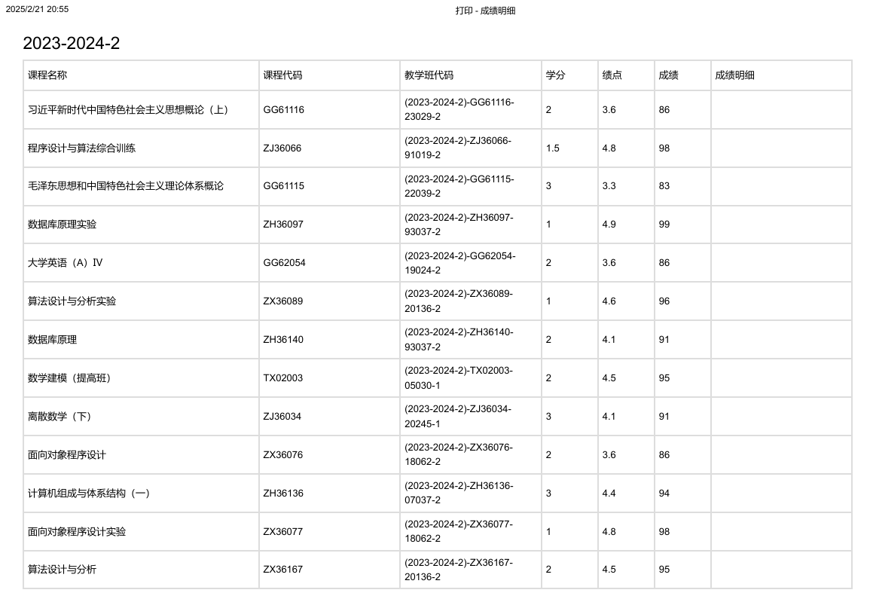Select the 算法设计与分析 course name in last row
The height and width of the screenshot is (599, 870).
(x=62, y=569)
